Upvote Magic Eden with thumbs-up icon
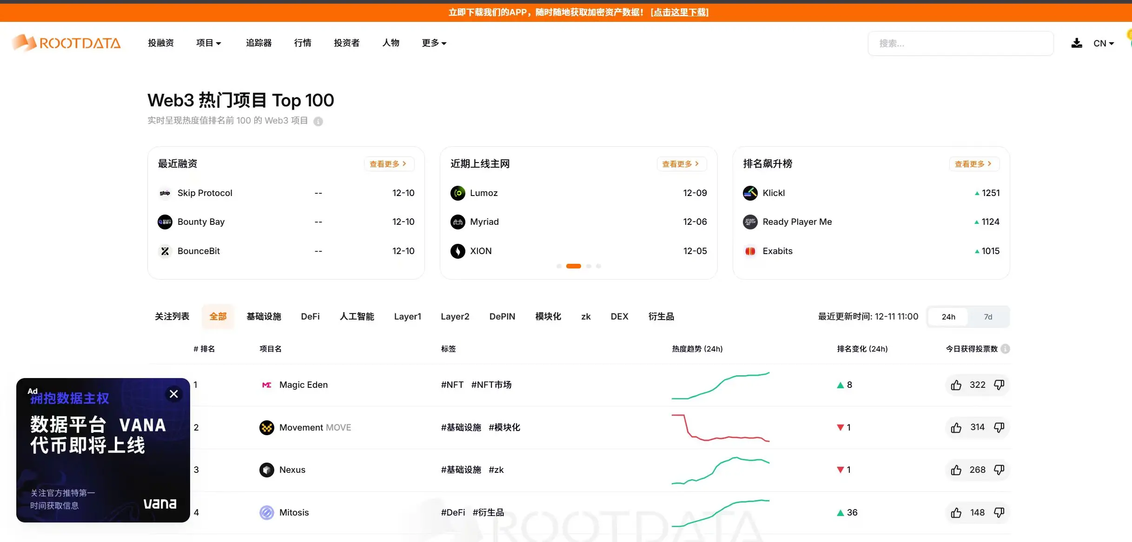 tap(956, 385)
